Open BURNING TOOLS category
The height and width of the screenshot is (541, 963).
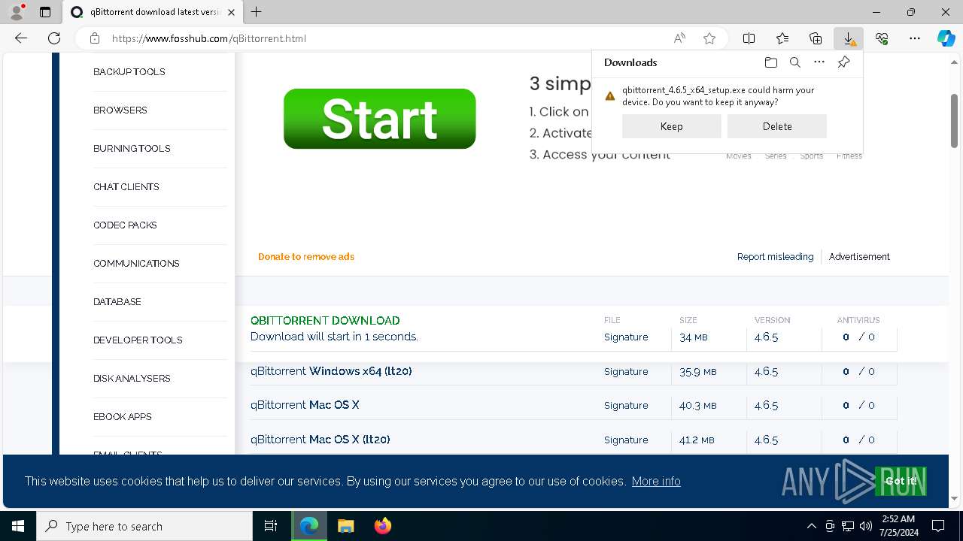click(132, 148)
